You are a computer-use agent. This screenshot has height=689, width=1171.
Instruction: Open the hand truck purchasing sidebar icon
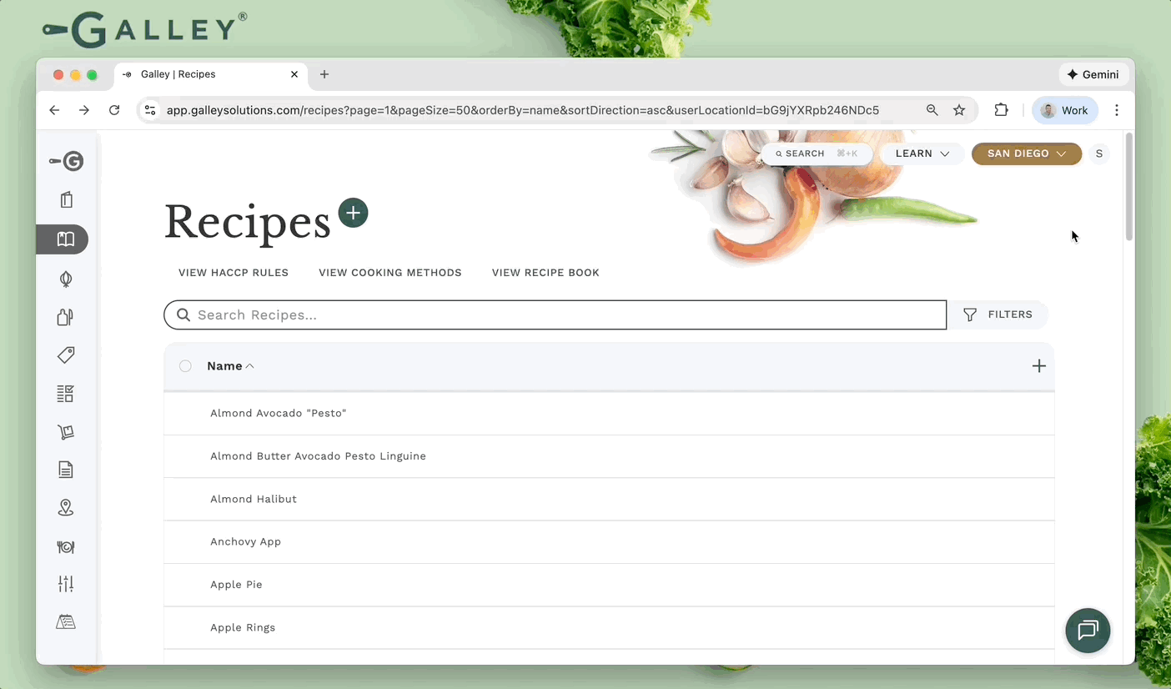tap(66, 431)
